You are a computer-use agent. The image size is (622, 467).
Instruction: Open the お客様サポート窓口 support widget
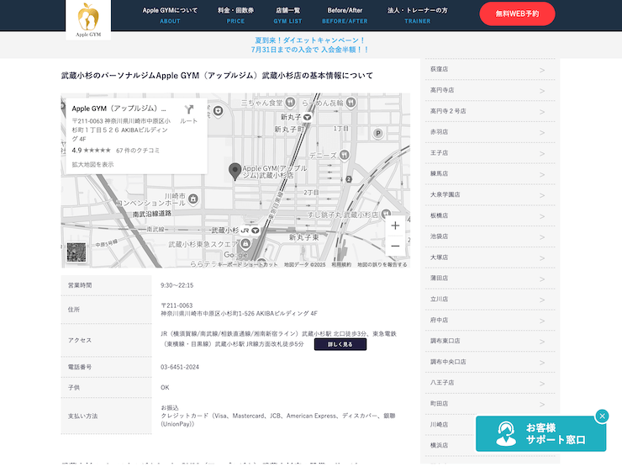click(540, 433)
